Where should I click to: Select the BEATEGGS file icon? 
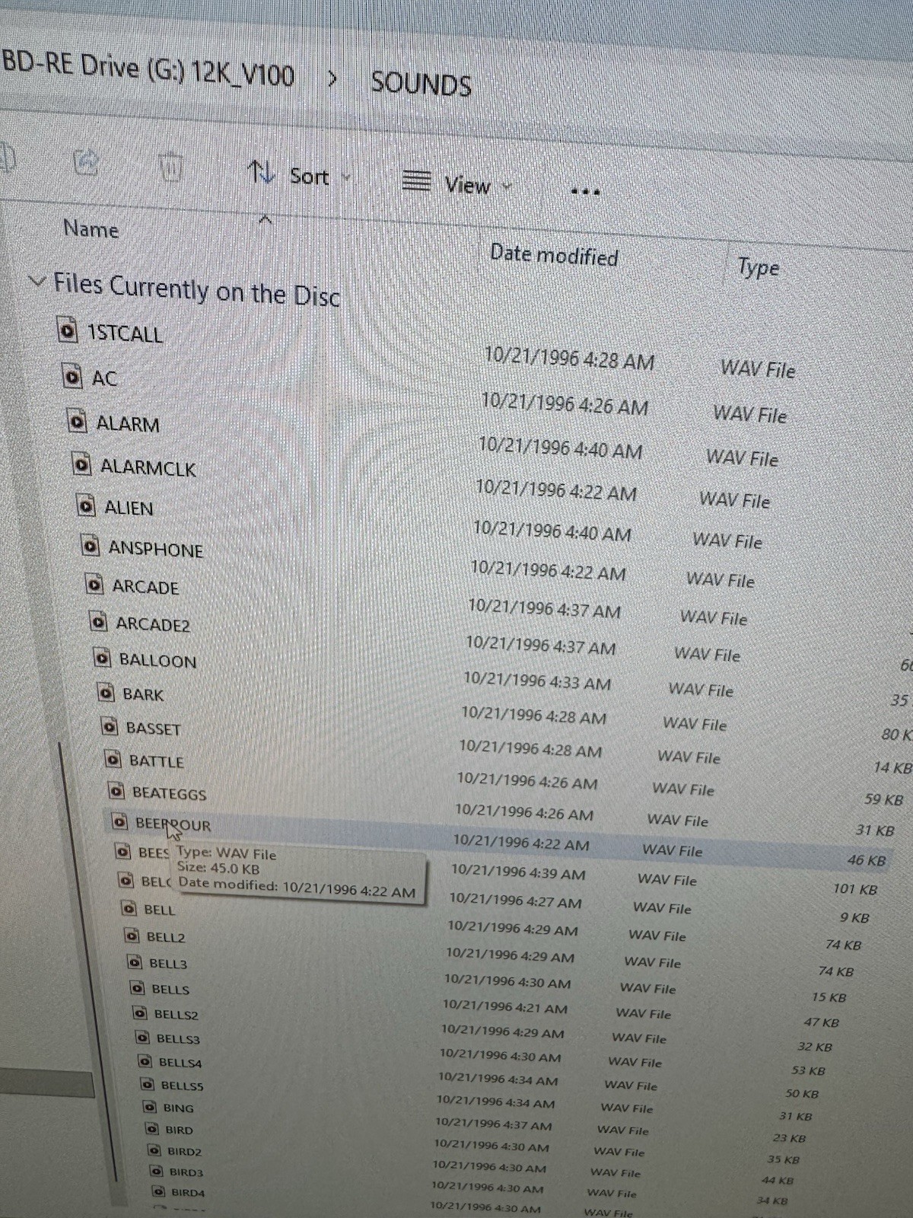pyautogui.click(x=116, y=791)
